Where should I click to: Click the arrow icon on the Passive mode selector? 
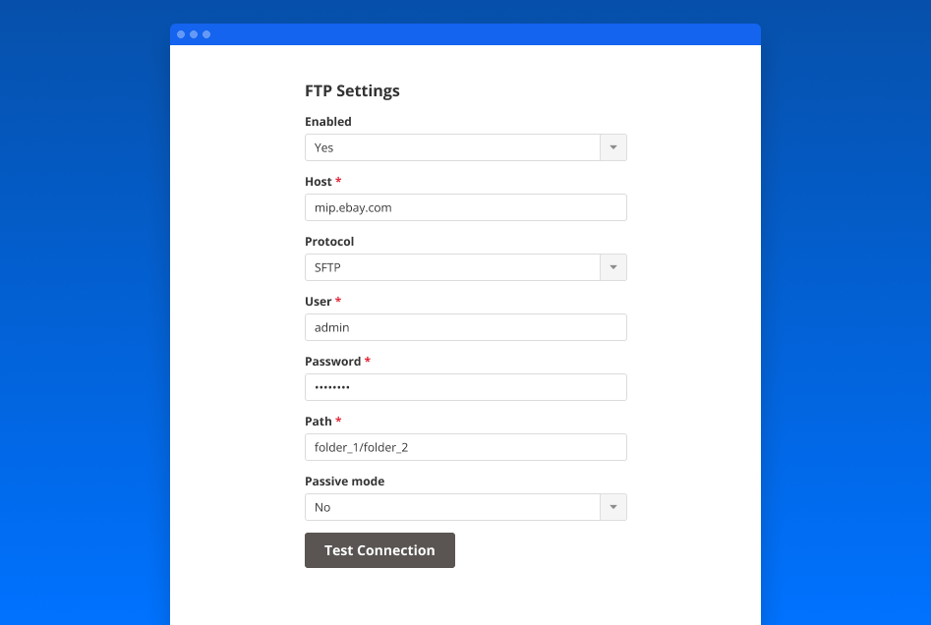click(612, 506)
